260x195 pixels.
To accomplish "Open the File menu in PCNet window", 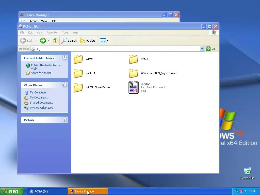I will [x=22, y=32].
